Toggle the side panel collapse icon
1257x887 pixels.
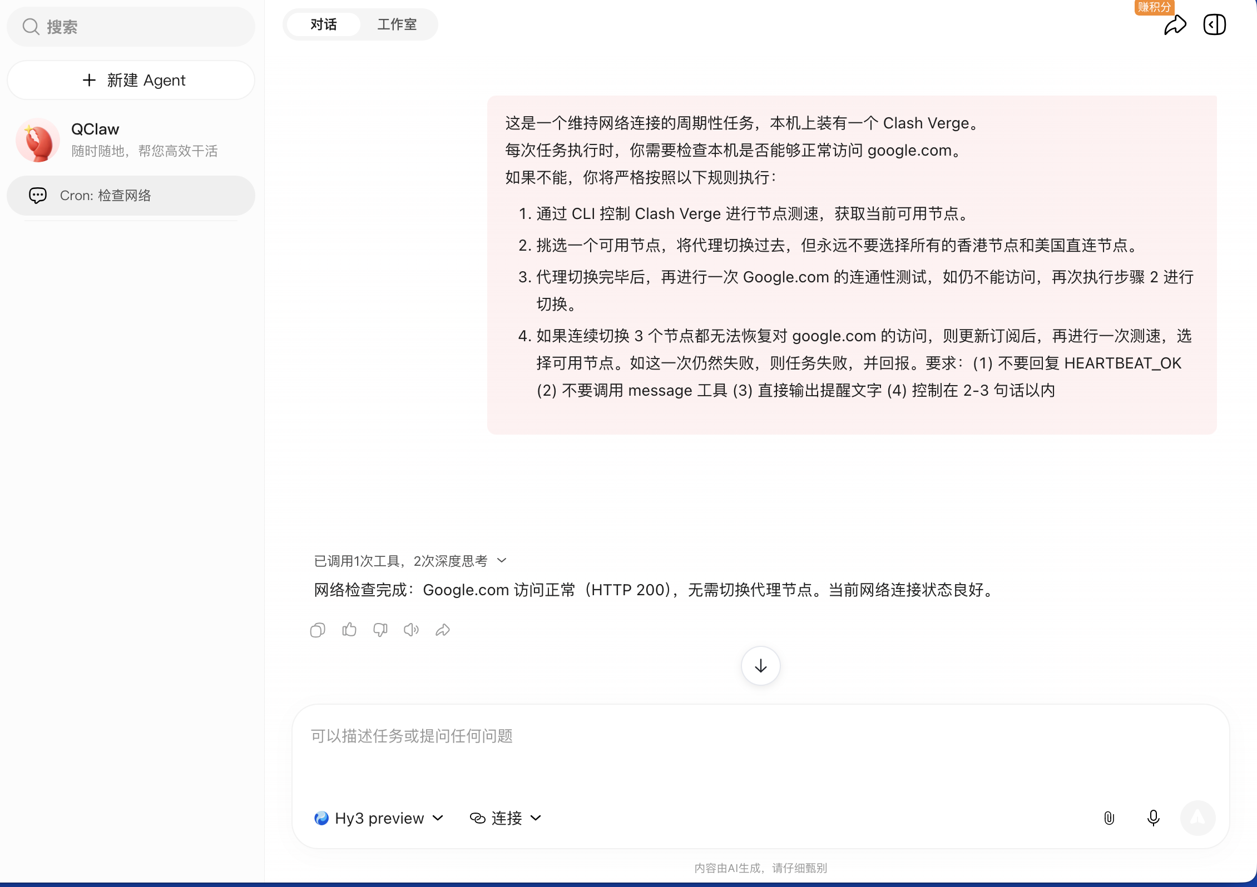coord(1215,24)
